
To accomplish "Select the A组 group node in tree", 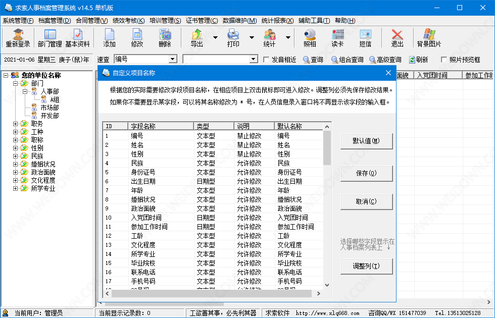I will pyautogui.click(x=55, y=100).
